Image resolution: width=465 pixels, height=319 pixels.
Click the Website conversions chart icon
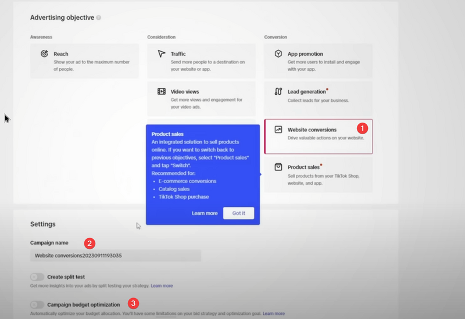click(x=278, y=130)
